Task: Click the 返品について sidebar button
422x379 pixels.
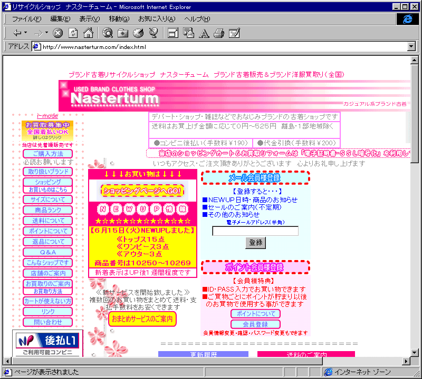Action: [x=48, y=242]
